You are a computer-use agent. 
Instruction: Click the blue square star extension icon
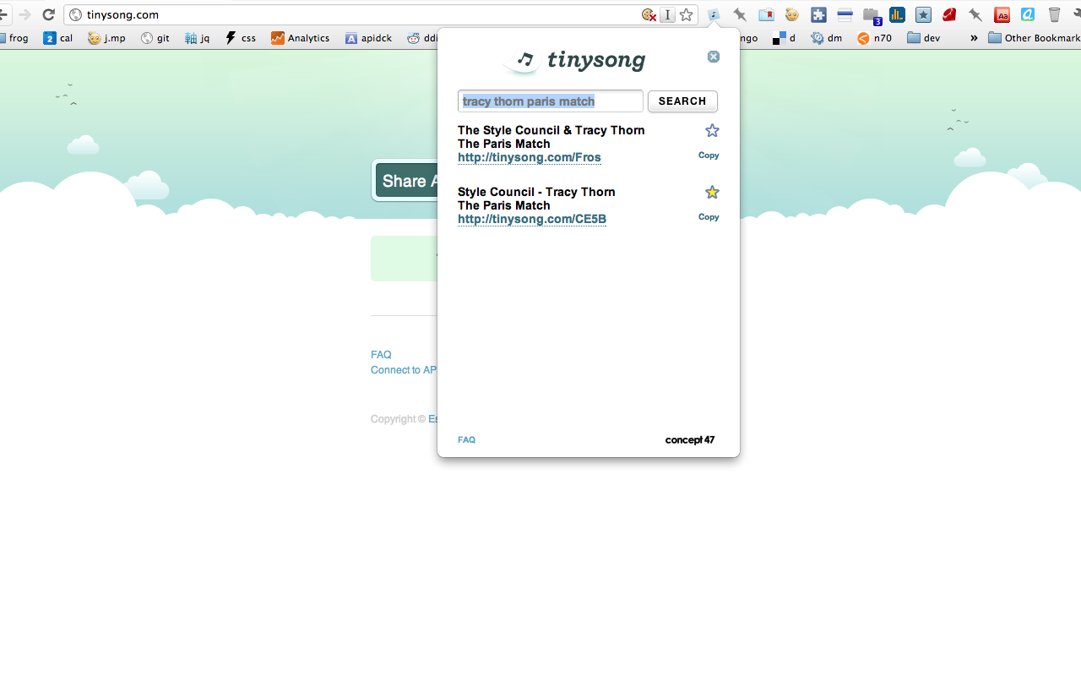point(923,14)
